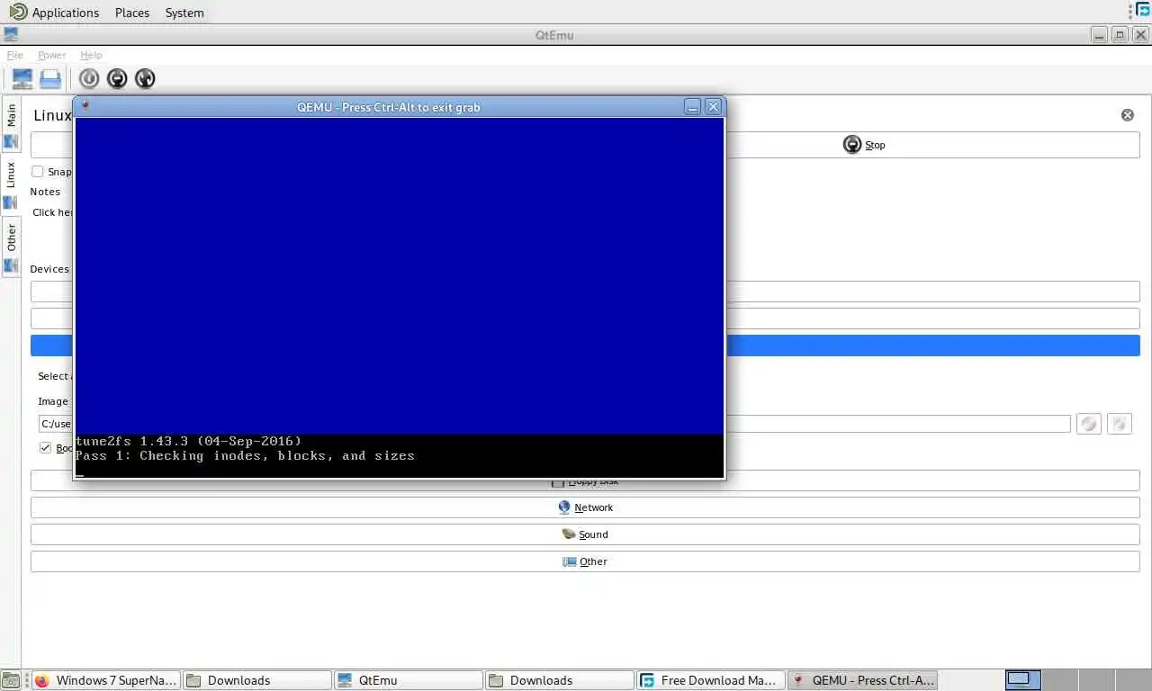The width and height of the screenshot is (1152, 691).
Task: Close the Linux machine tab with X icon
Action: (x=1127, y=115)
